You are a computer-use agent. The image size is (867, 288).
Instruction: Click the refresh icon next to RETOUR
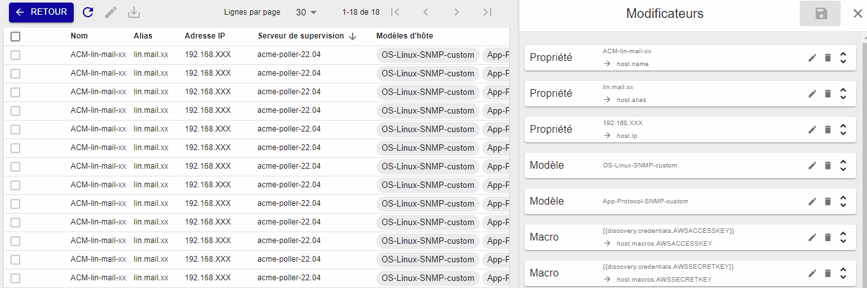[88, 12]
